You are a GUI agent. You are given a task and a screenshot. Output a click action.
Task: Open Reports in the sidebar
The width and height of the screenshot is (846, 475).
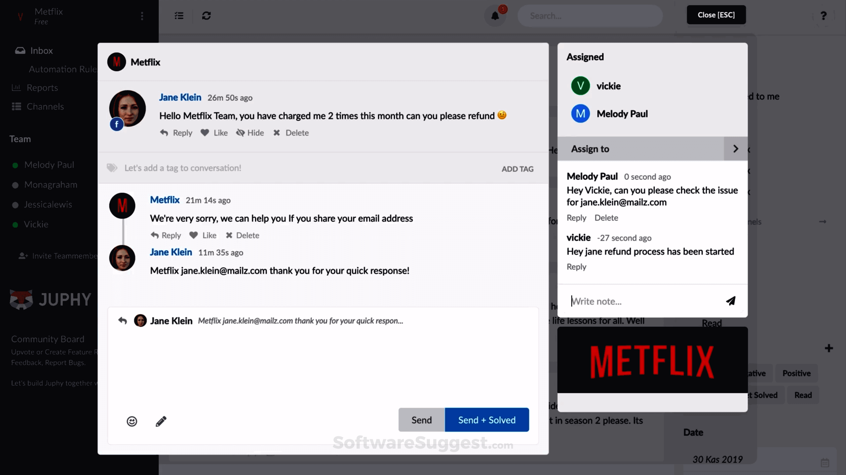tap(42, 88)
